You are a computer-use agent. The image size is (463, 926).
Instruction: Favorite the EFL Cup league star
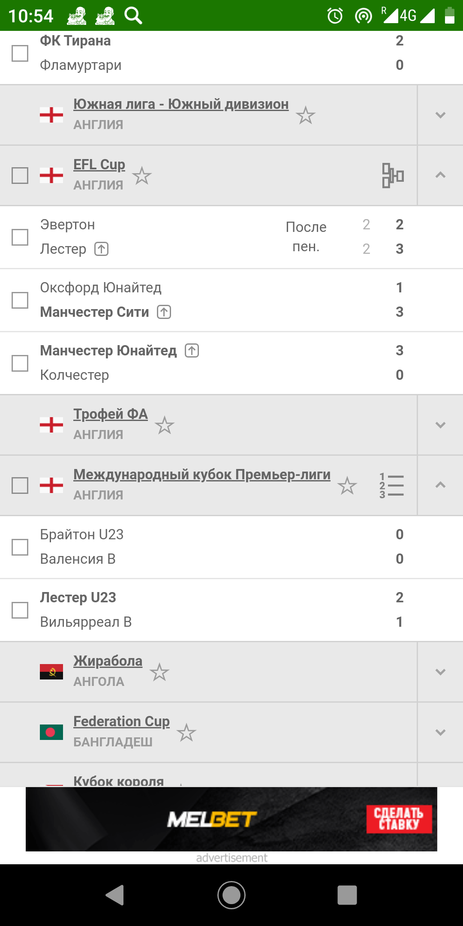(x=142, y=176)
